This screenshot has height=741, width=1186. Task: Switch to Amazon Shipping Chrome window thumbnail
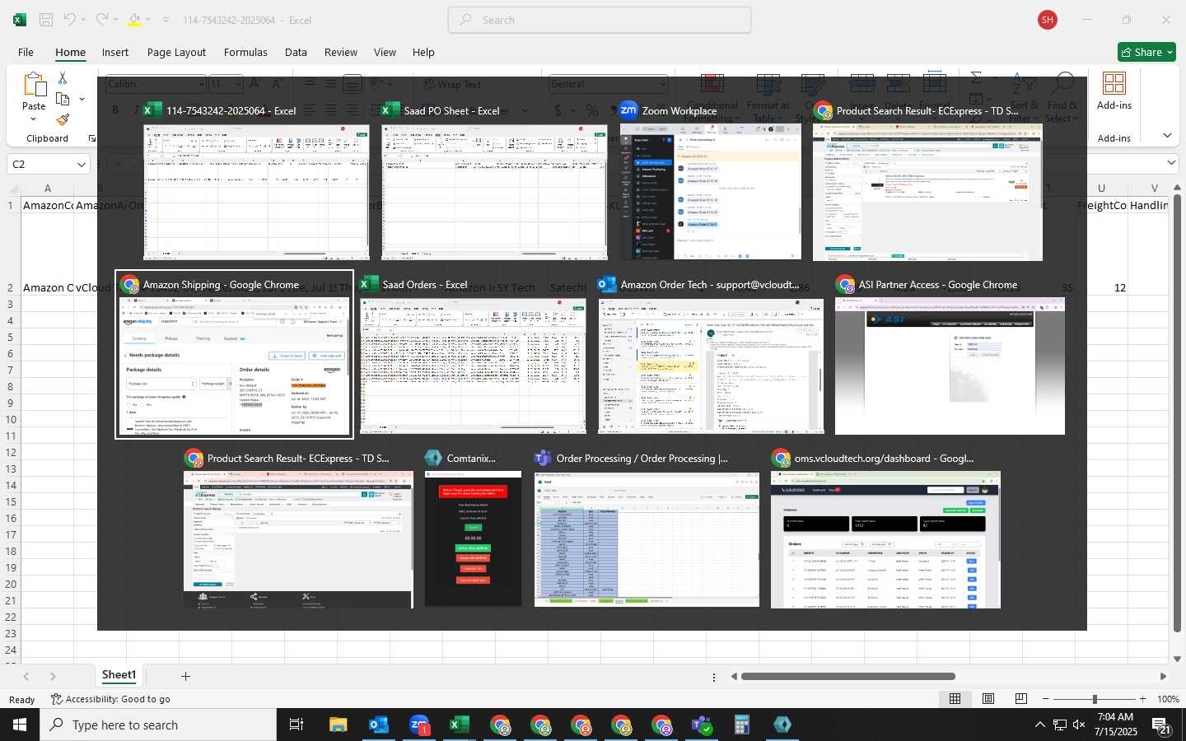click(234, 355)
